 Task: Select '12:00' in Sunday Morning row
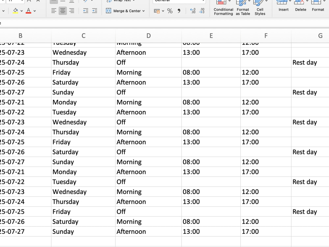click(266, 162)
